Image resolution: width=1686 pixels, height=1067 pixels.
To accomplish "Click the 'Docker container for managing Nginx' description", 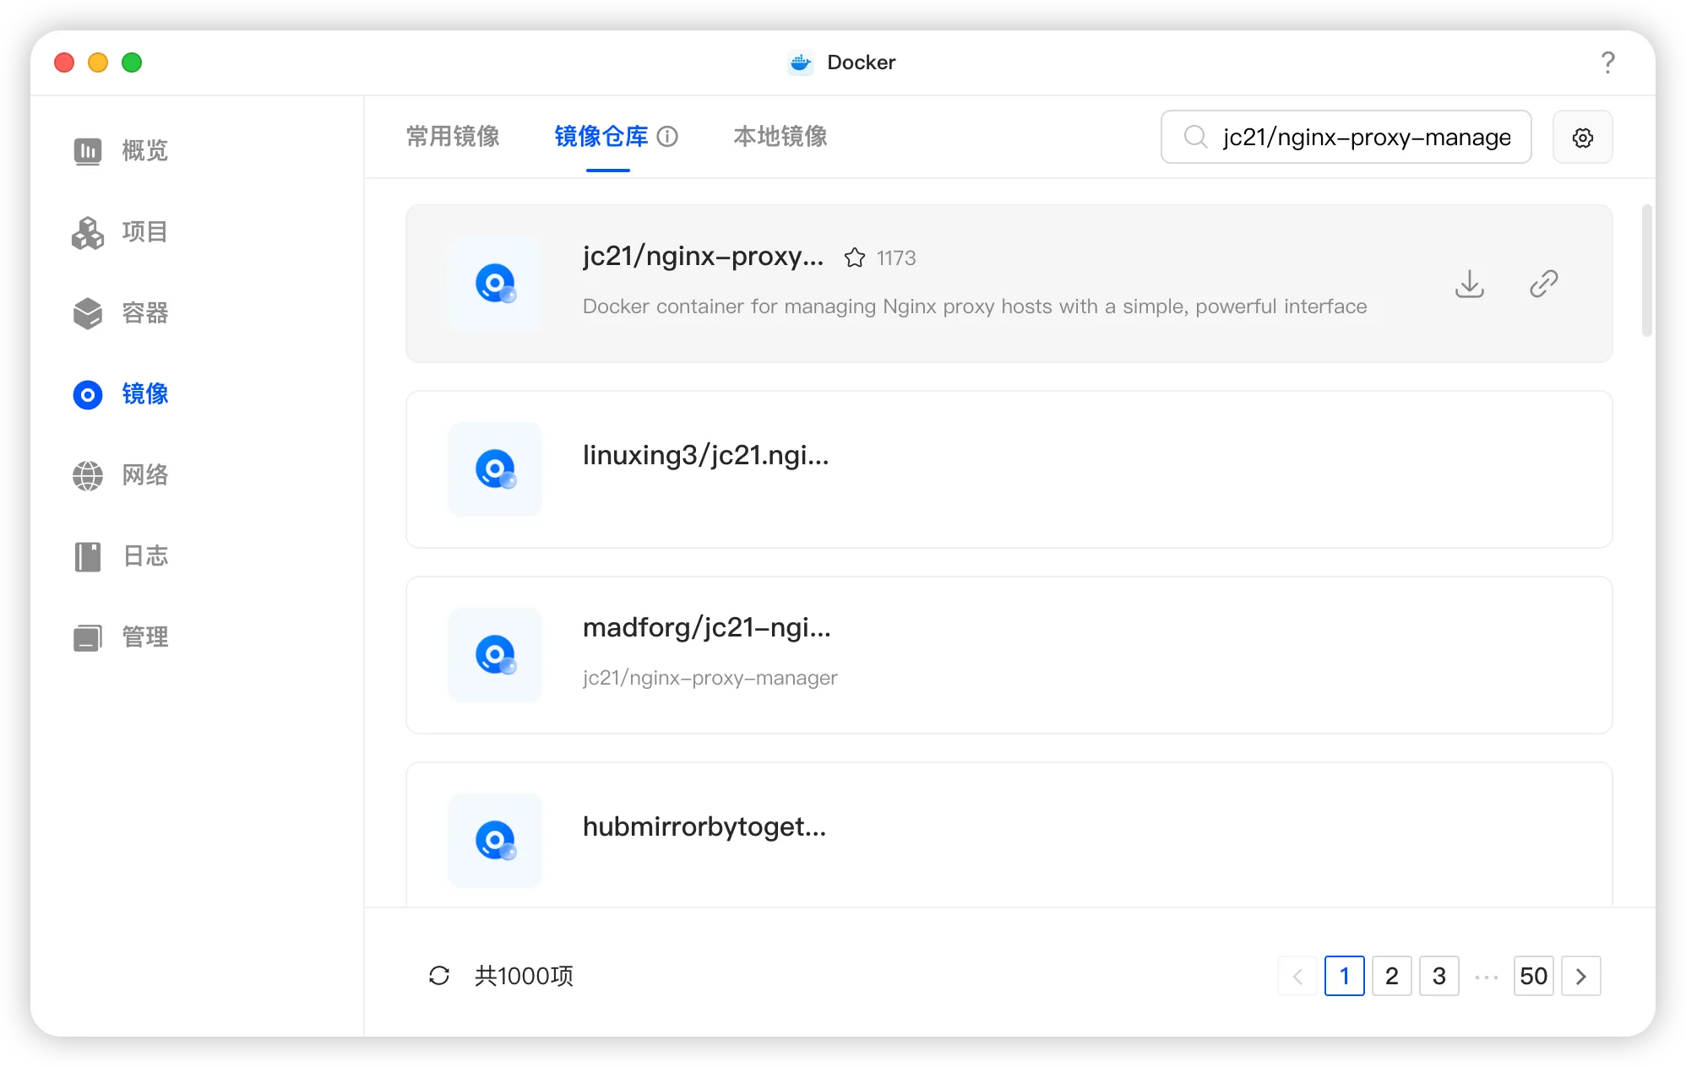I will (975, 306).
